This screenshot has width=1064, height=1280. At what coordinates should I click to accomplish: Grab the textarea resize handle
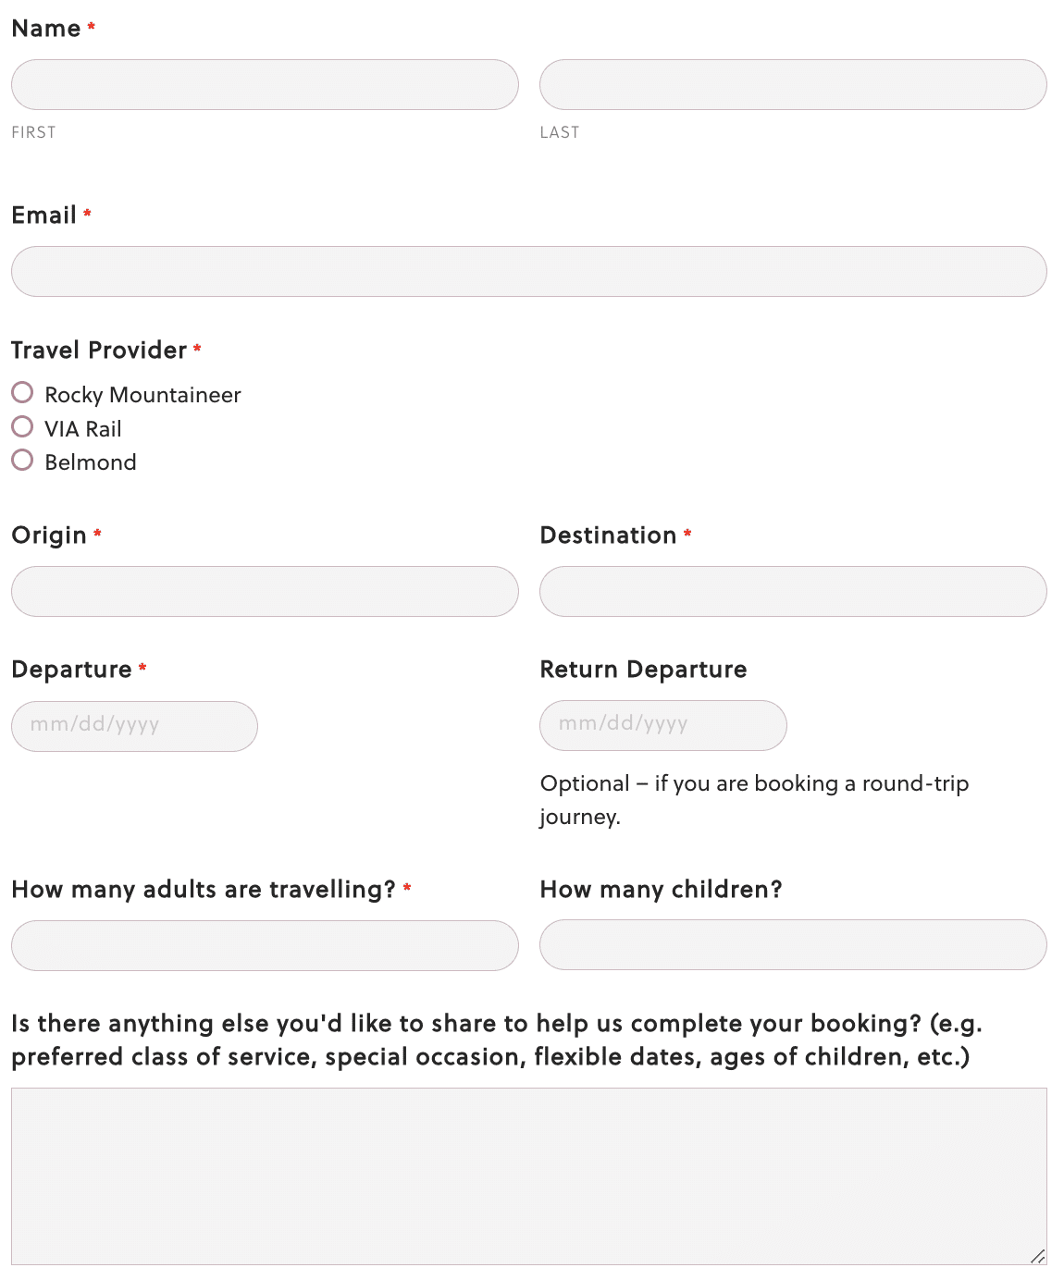tap(1038, 1256)
